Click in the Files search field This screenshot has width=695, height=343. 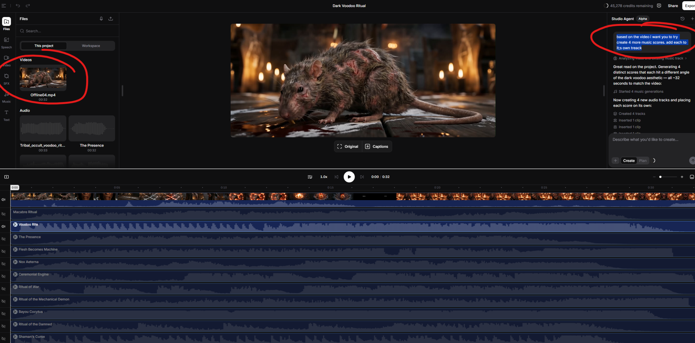pyautogui.click(x=67, y=31)
